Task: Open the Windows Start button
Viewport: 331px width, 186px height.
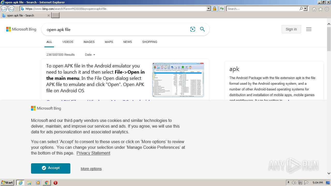Action: tap(7, 183)
